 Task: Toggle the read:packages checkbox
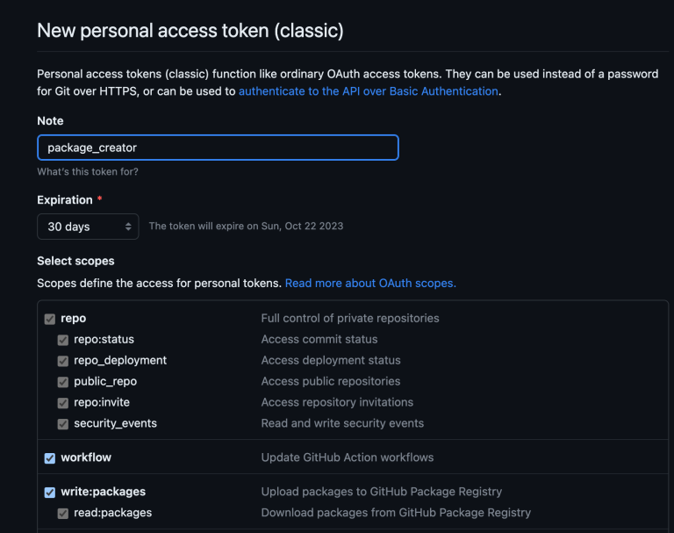pyautogui.click(x=63, y=514)
